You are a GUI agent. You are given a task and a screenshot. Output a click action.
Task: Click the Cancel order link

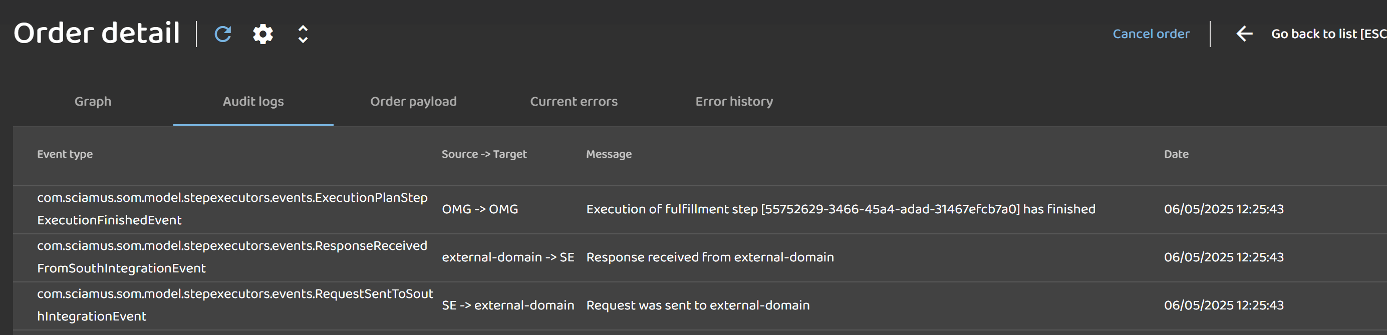(x=1151, y=34)
